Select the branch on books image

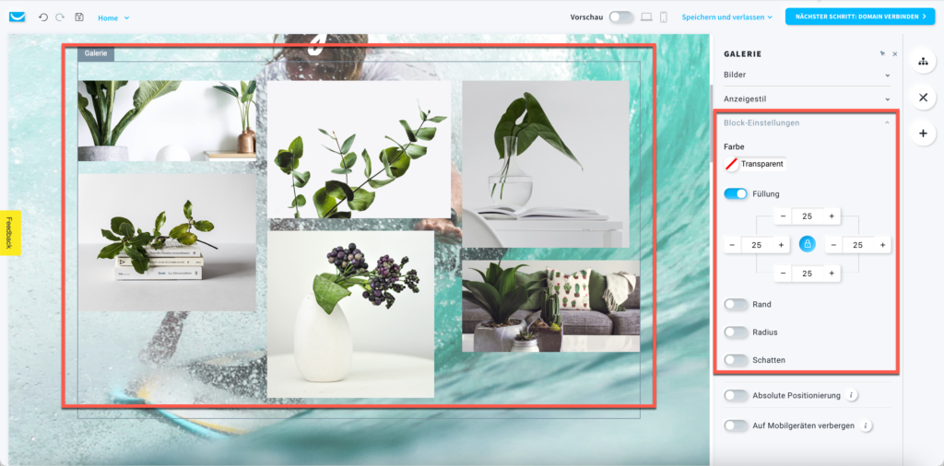pos(167,242)
